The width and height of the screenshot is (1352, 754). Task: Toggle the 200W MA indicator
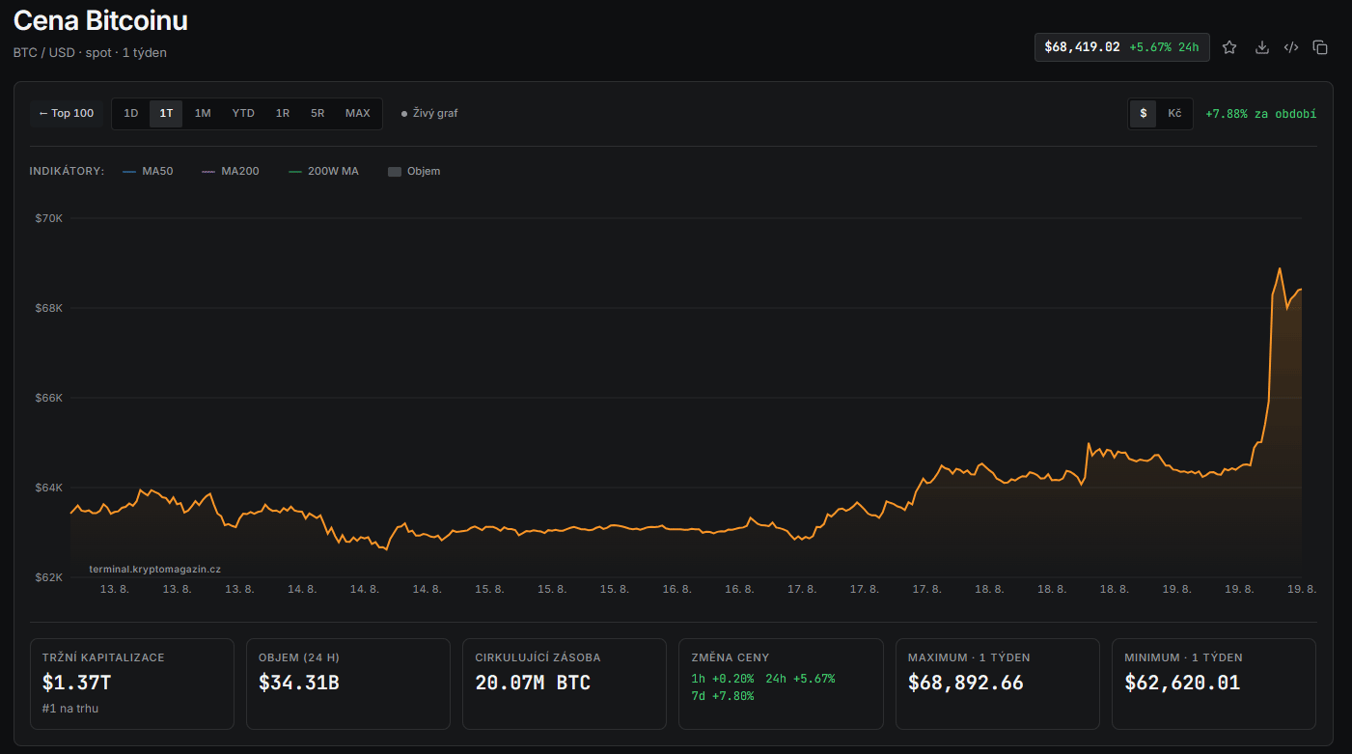(x=323, y=171)
